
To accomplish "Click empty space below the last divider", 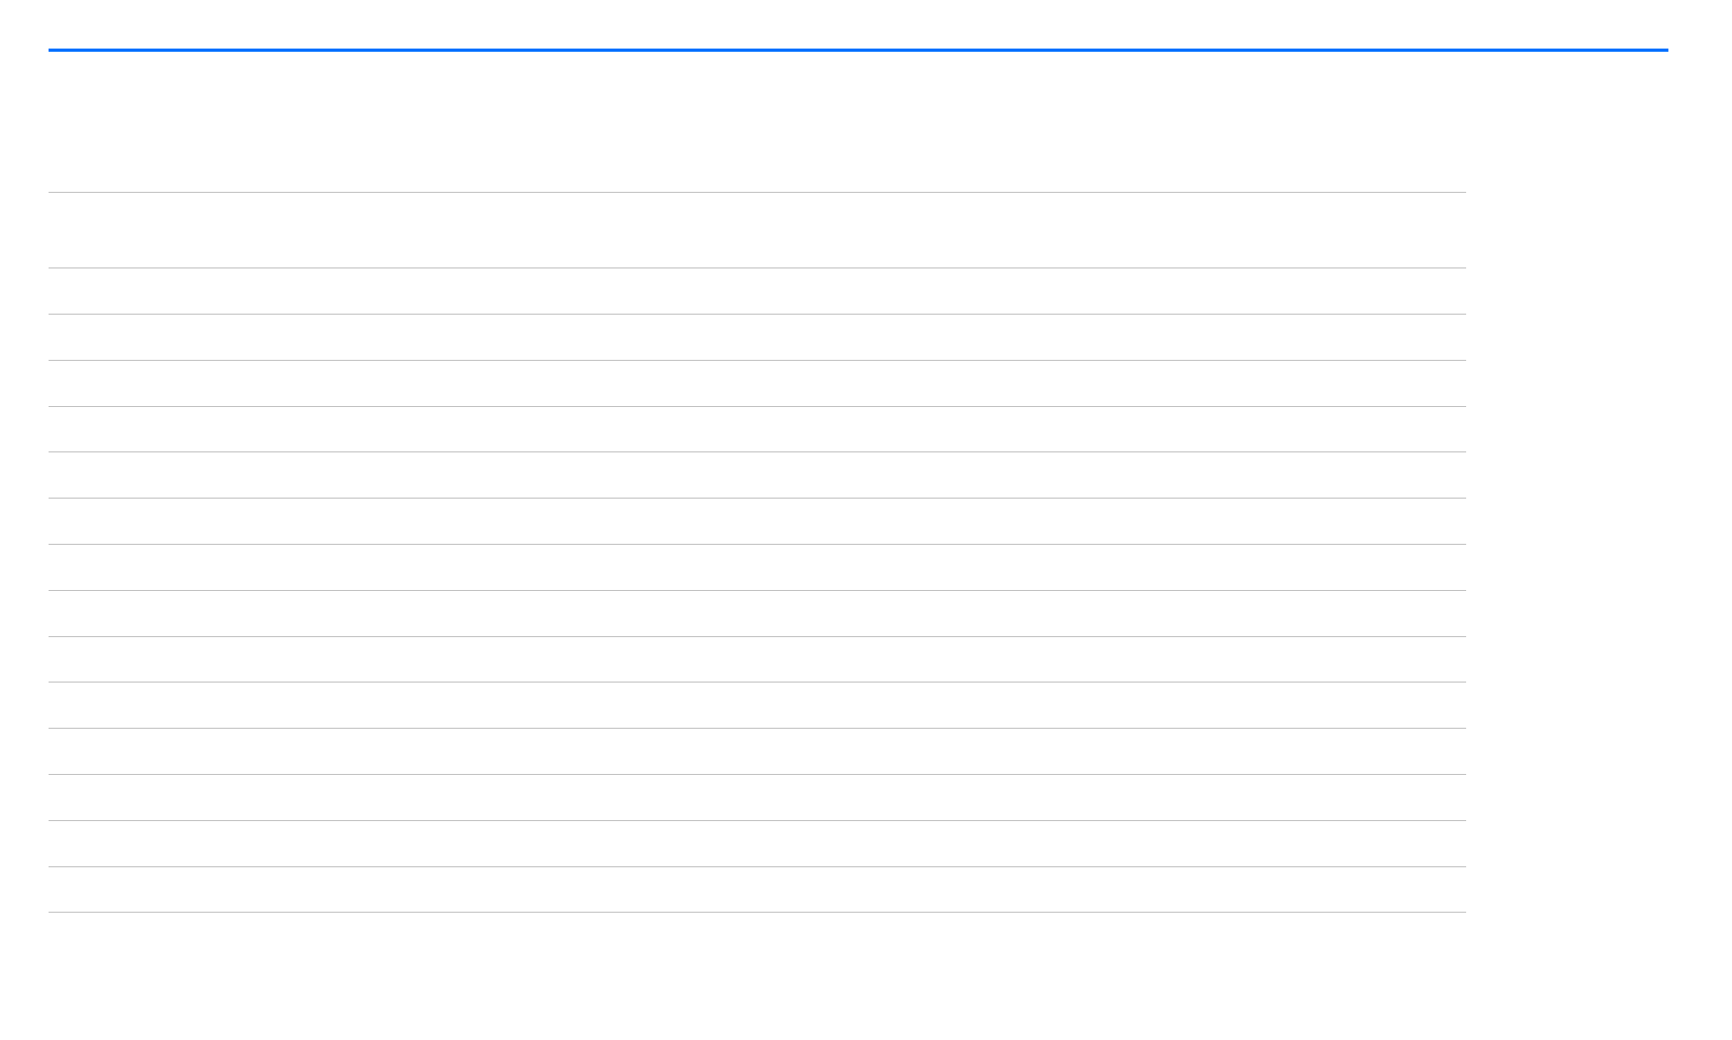I will (x=866, y=976).
